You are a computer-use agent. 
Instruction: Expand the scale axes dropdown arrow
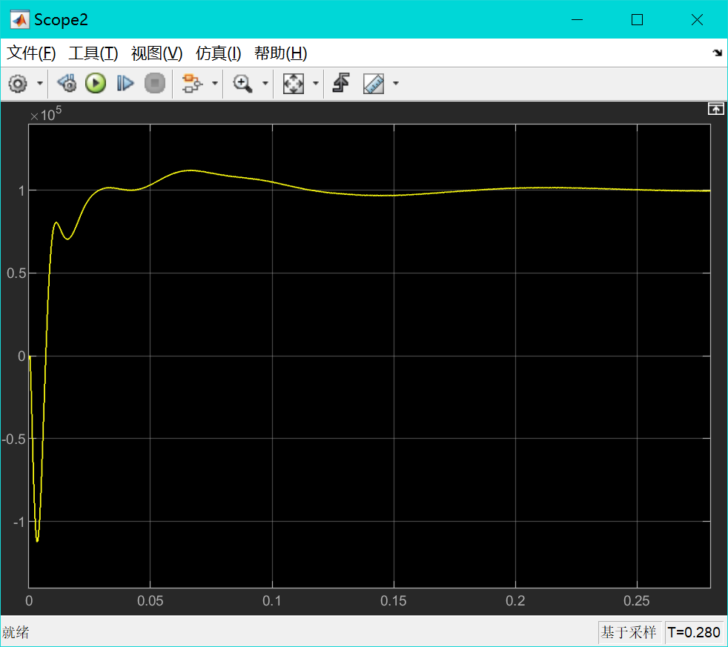tap(316, 84)
